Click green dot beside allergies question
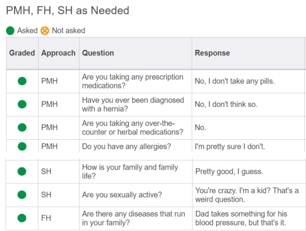Viewport: 306px width, 231px height. click(22, 147)
